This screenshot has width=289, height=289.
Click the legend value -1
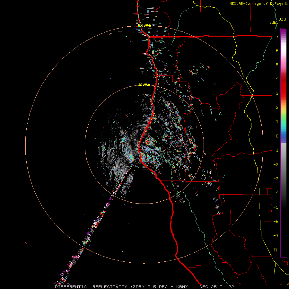coord(276,150)
